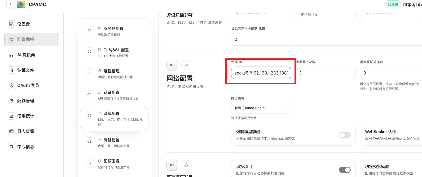Jump to section 04 认证配置
This screenshot has width=422, height=177.
pyautogui.click(x=115, y=95)
